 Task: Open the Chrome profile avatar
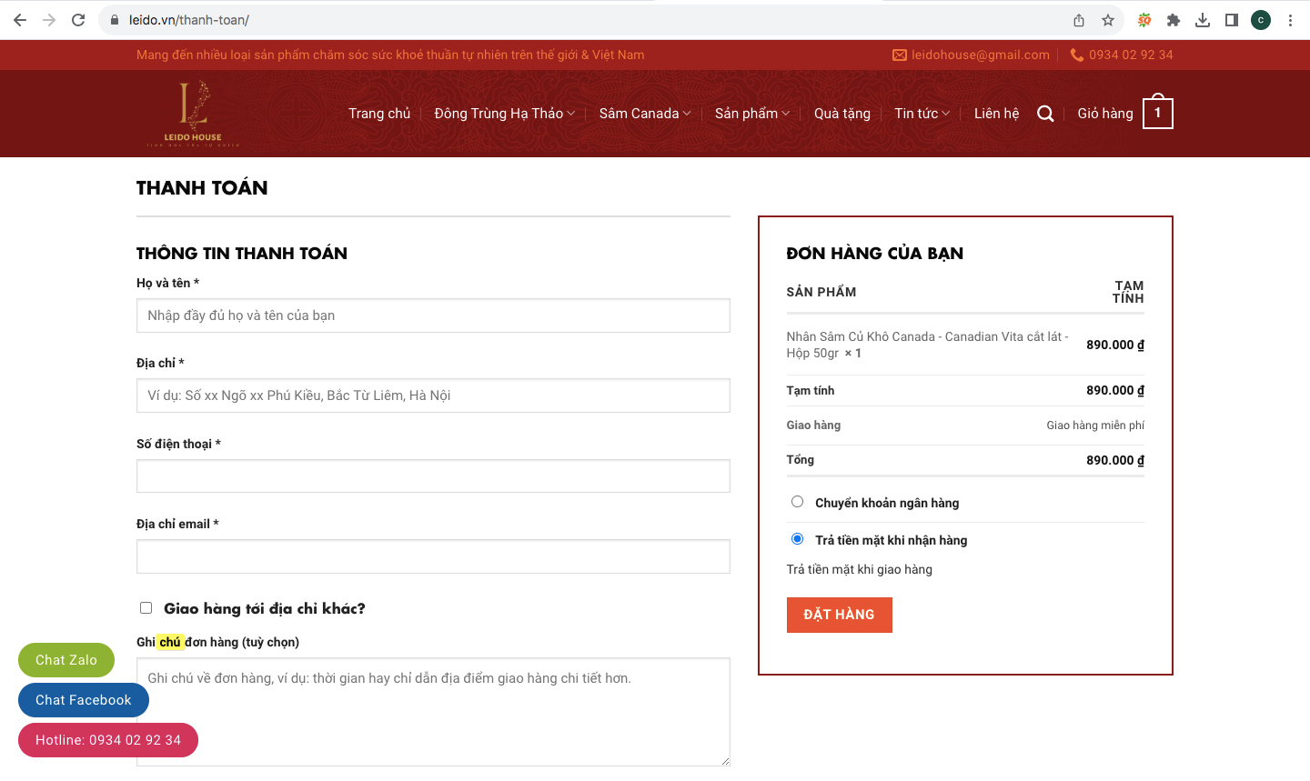(1261, 20)
